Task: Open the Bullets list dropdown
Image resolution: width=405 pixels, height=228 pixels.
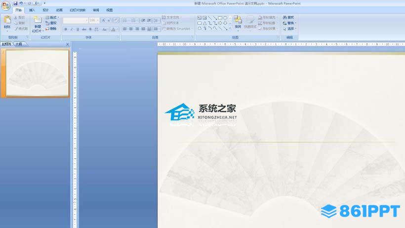Action: coord(125,20)
